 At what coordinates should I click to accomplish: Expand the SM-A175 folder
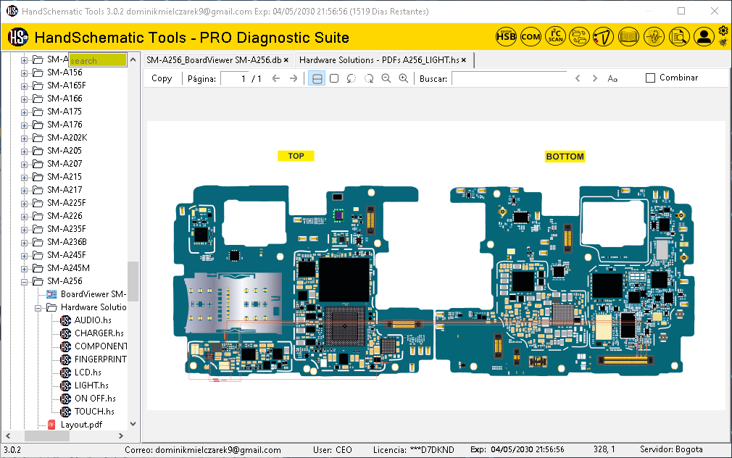(24, 112)
